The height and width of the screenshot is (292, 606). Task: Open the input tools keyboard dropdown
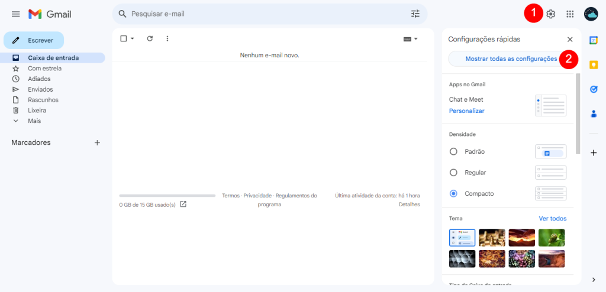411,39
